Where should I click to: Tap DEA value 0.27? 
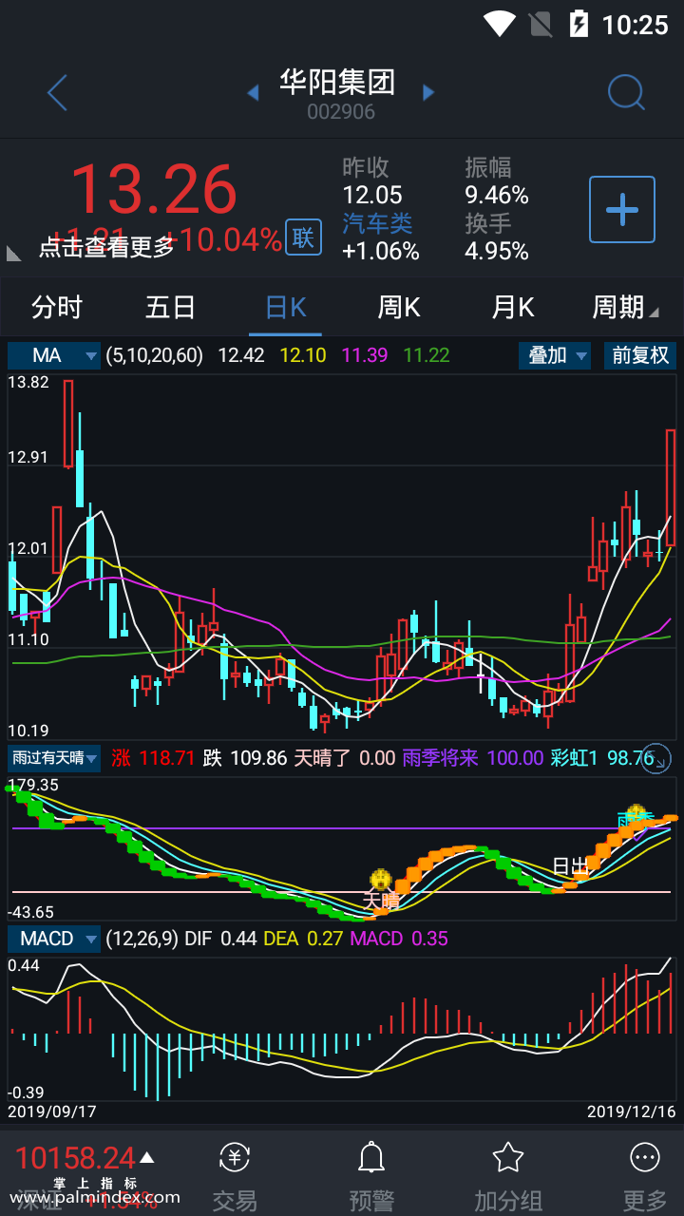(323, 939)
